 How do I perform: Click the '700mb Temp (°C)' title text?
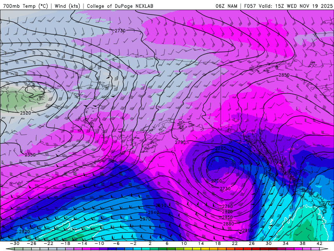click(25, 6)
